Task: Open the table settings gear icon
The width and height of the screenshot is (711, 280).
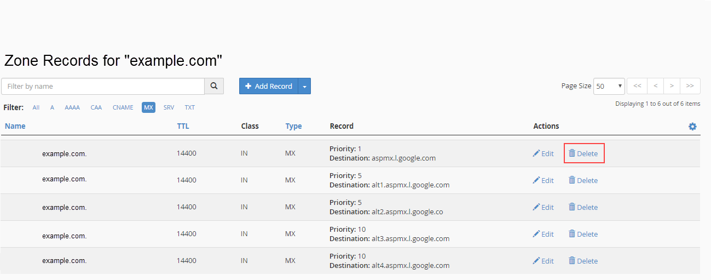Action: [692, 127]
